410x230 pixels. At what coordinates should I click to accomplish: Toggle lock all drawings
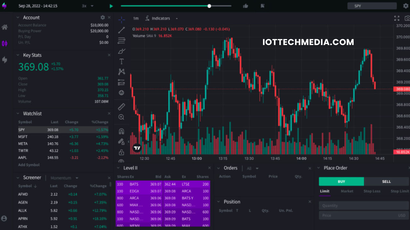tap(121, 152)
